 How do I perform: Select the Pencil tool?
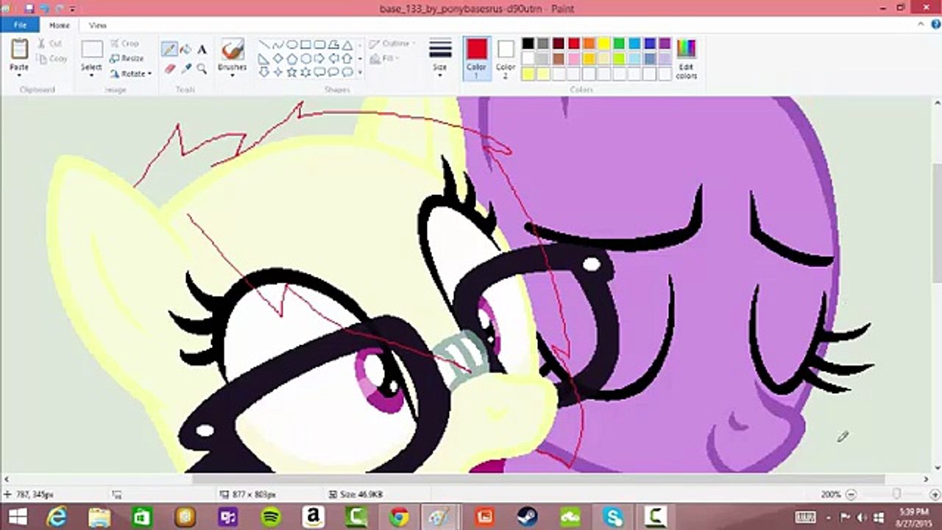[170, 49]
